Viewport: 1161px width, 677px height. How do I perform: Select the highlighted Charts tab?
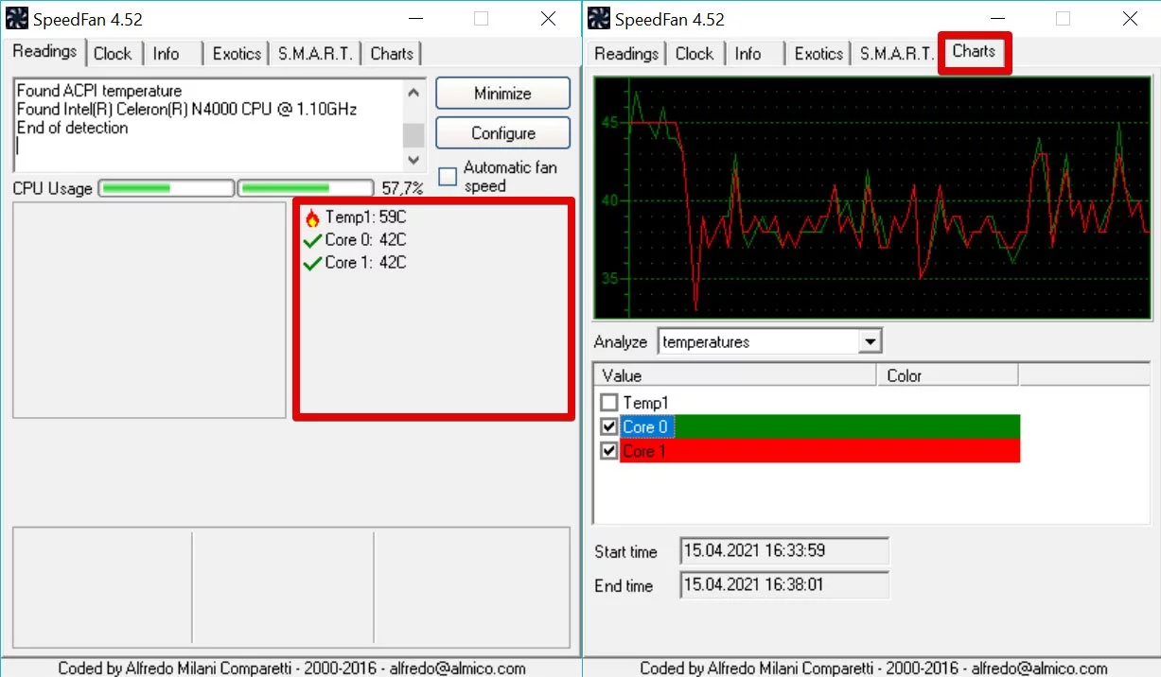975,51
